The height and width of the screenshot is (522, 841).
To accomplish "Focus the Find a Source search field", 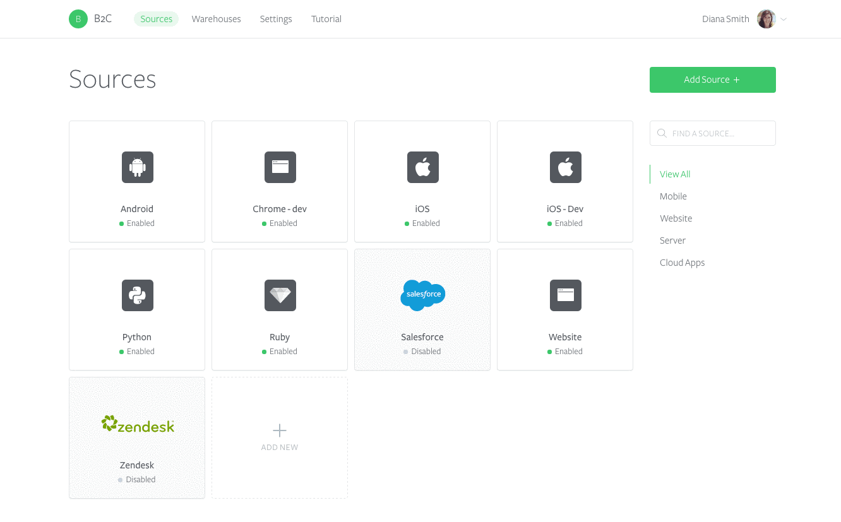I will pyautogui.click(x=713, y=133).
